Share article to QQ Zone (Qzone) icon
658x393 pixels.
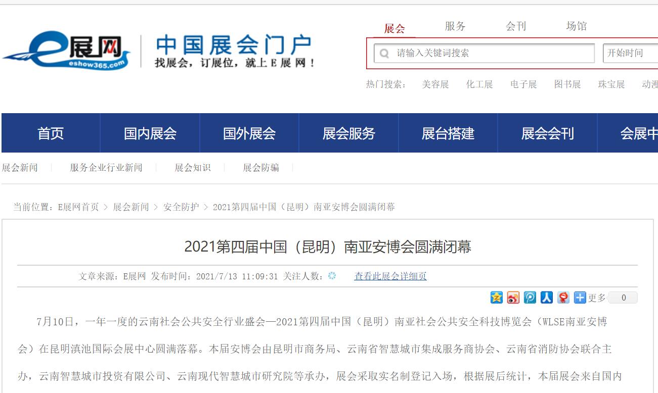coord(497,298)
